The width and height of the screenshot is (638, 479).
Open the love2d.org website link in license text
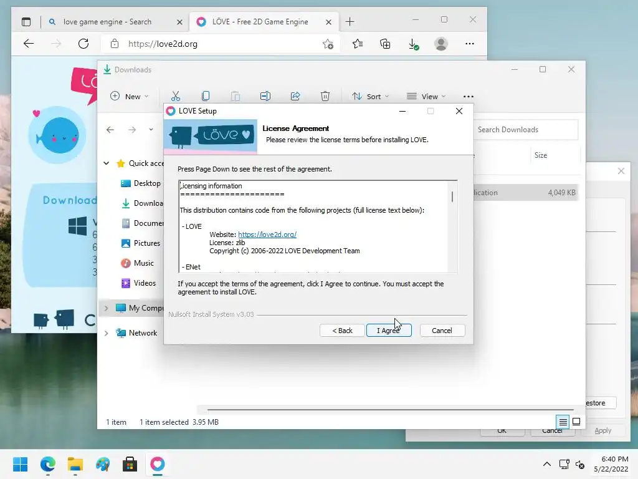pyautogui.click(x=267, y=235)
